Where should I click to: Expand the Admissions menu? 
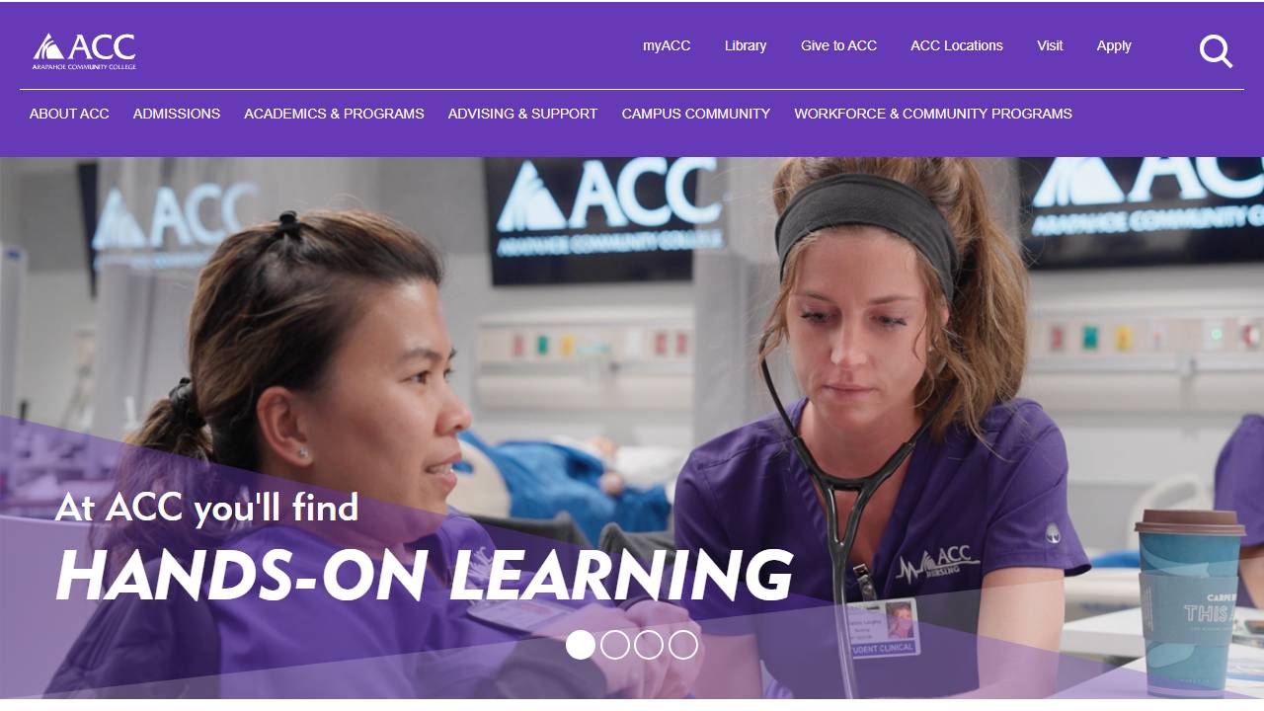177,114
